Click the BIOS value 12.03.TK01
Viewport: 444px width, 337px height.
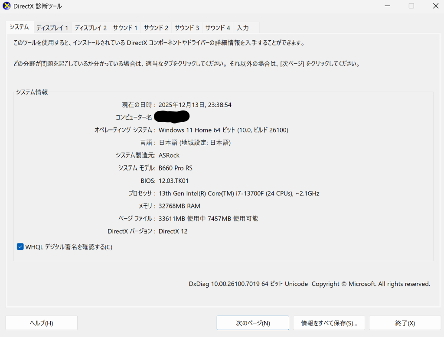coord(173,181)
